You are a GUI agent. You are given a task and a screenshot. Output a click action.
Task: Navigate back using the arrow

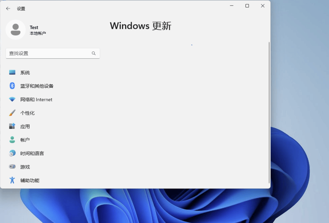[8, 9]
